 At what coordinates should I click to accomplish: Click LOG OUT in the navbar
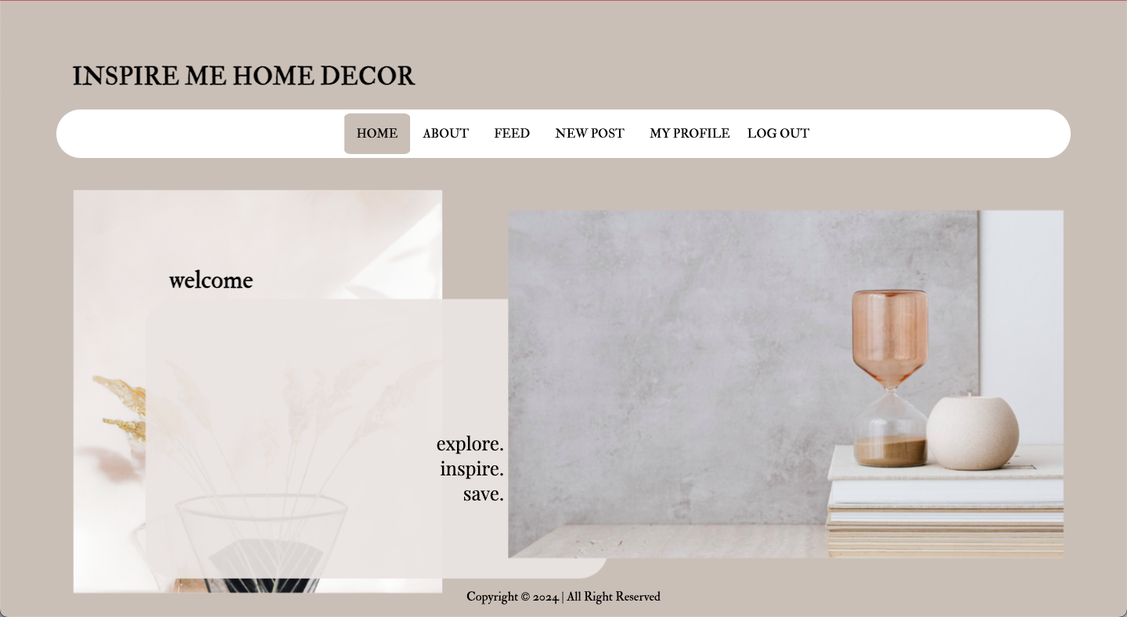778,134
